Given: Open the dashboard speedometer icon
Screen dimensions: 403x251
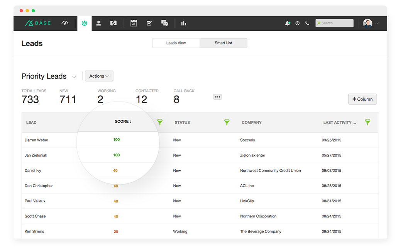Looking at the screenshot, I should point(65,23).
